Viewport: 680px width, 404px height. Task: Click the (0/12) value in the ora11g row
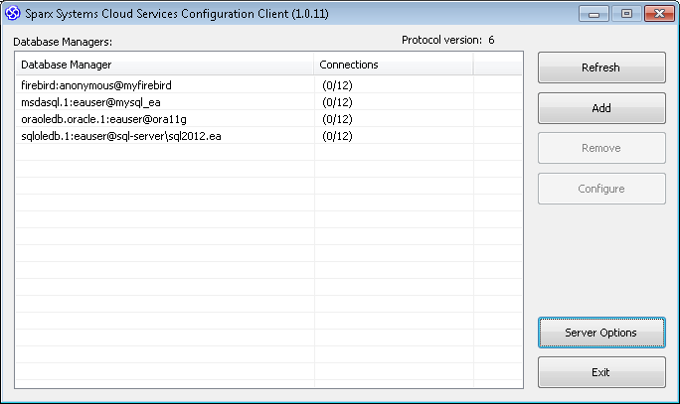[x=338, y=119]
